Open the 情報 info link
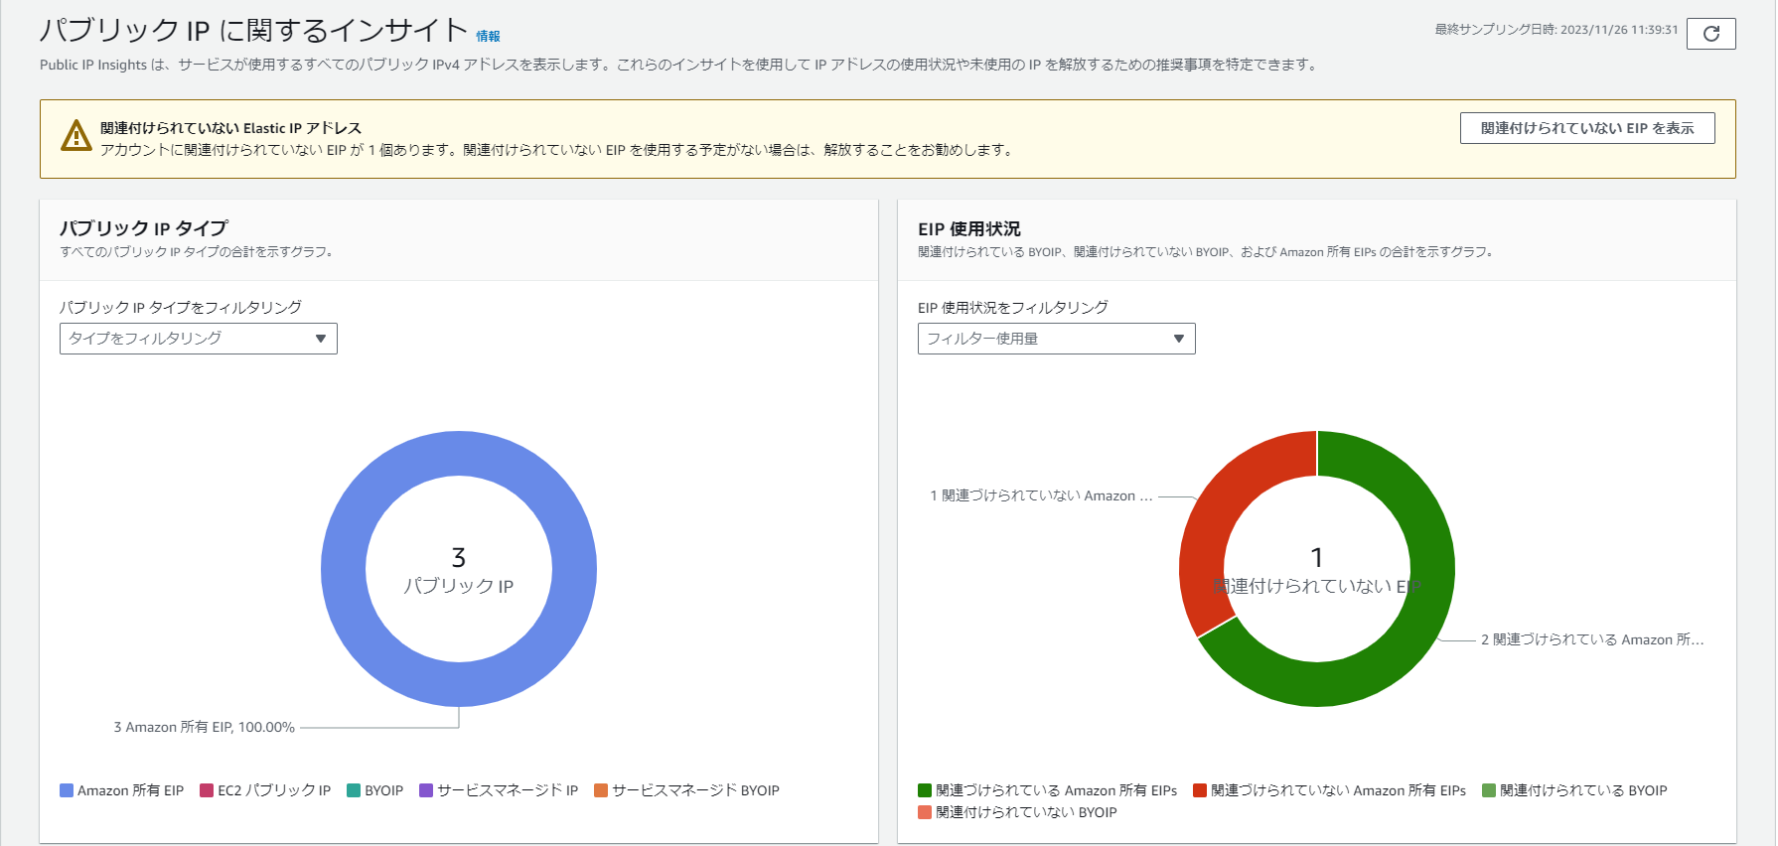Image resolution: width=1778 pixels, height=846 pixels. click(x=488, y=37)
